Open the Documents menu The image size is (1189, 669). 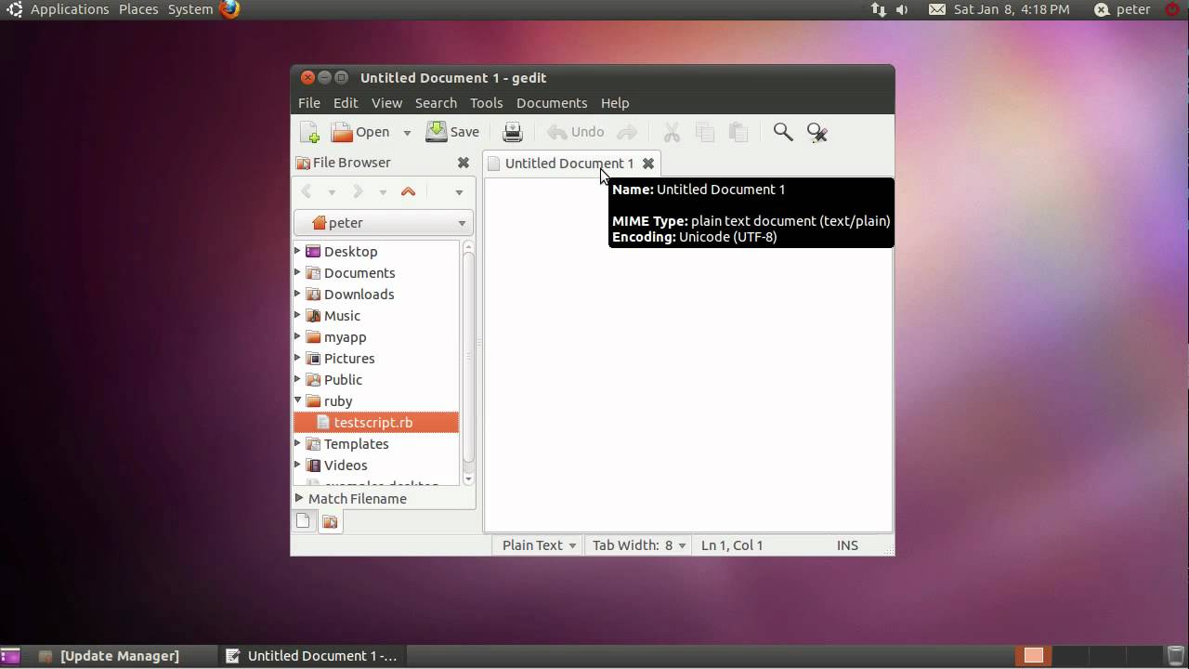click(552, 103)
